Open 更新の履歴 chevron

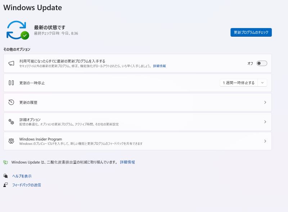coord(265,102)
